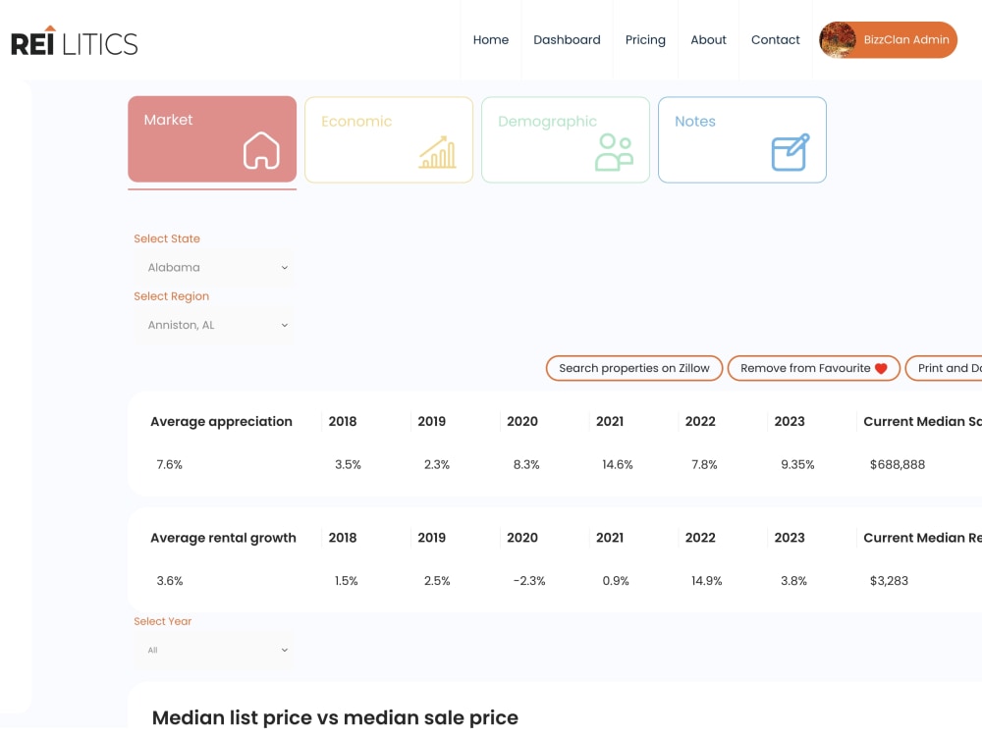
Task: Click the Print and Download button
Action: (944, 369)
